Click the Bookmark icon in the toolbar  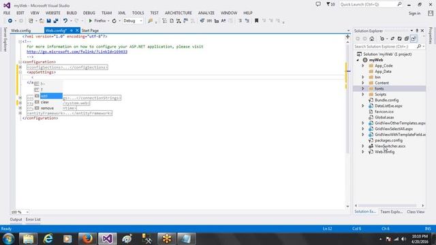pos(256,21)
